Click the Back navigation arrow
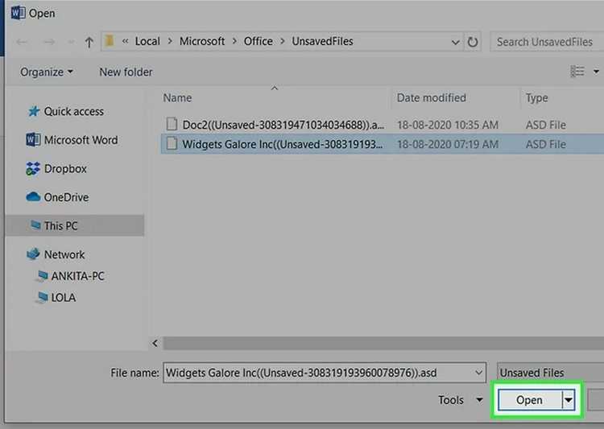The image size is (604, 429). 22,42
